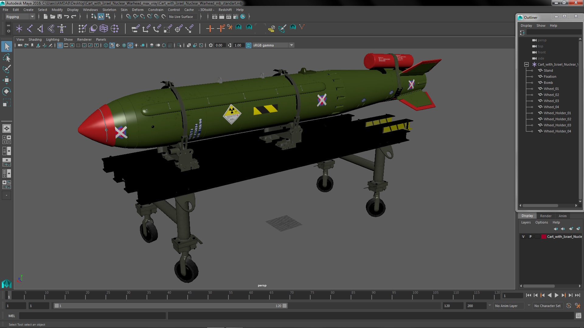Go to start of playback range
Image resolution: width=584 pixels, height=328 pixels.
click(528, 295)
